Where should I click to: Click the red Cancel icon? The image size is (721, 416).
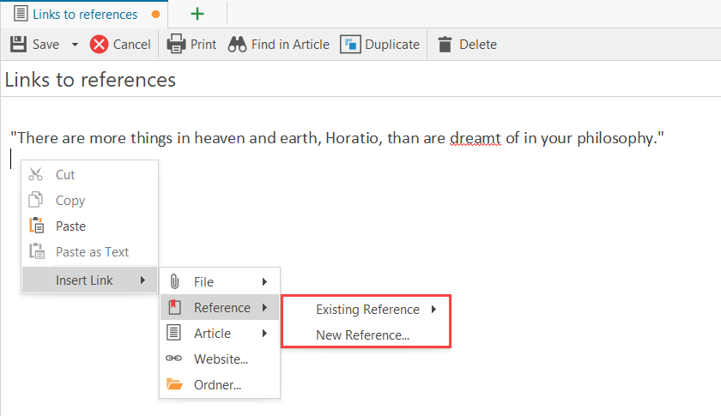100,44
